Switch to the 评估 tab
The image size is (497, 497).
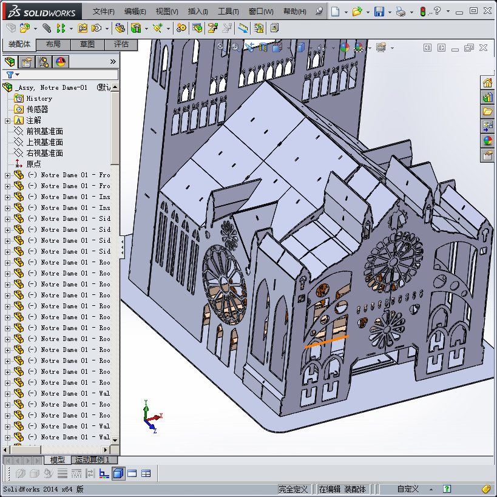[121, 44]
